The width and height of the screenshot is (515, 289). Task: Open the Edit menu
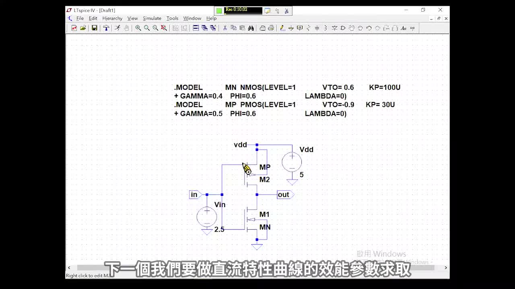pyautogui.click(x=93, y=18)
